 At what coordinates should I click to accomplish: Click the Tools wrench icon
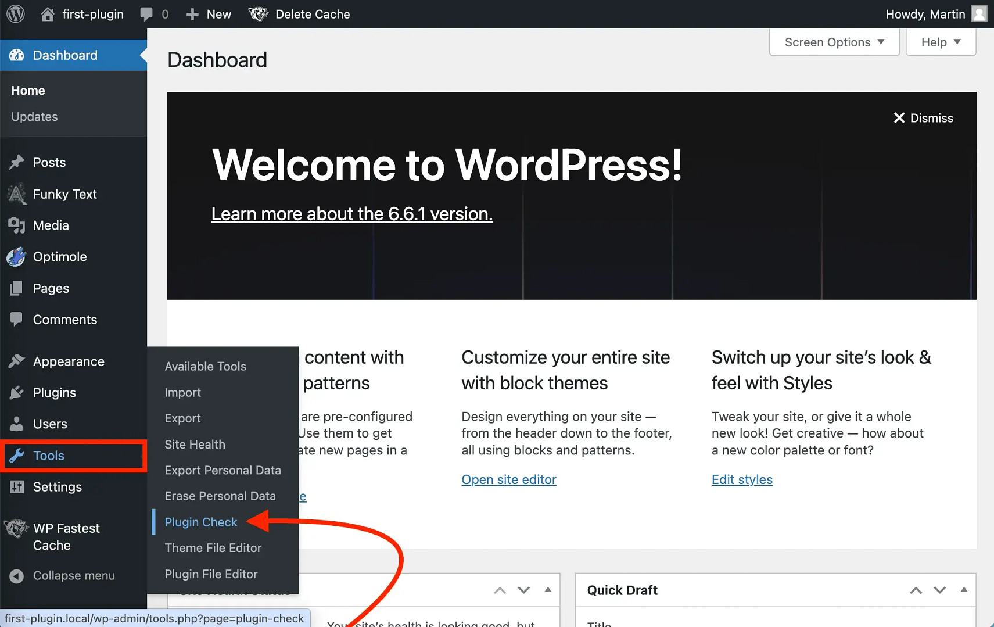[17, 456]
